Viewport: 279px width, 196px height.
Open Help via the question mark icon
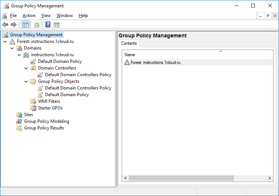pos(48,25)
